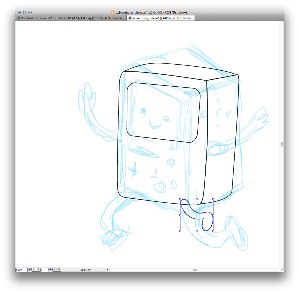Go to the previous artboard

pos(38,269)
